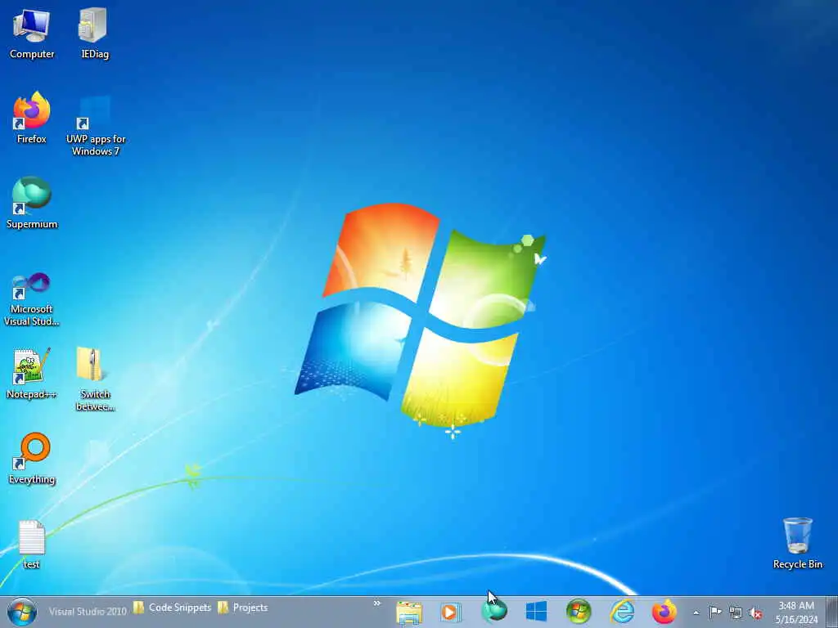Select the Microsoft Visual Studio desktop shortcut
The image size is (838, 628).
32,299
